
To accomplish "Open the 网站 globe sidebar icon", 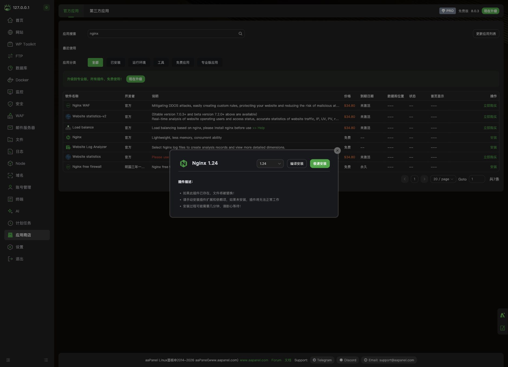I will click(x=10, y=32).
